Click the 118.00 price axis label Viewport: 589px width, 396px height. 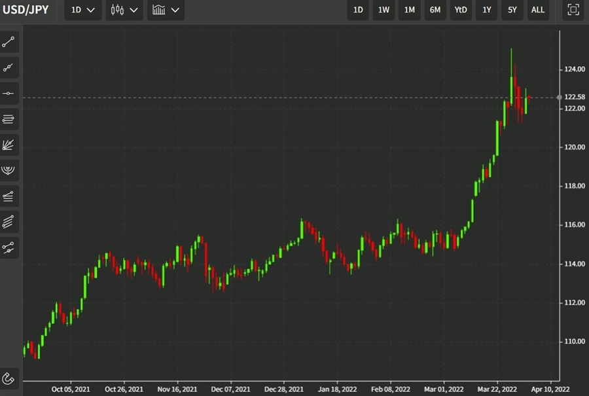click(x=575, y=186)
